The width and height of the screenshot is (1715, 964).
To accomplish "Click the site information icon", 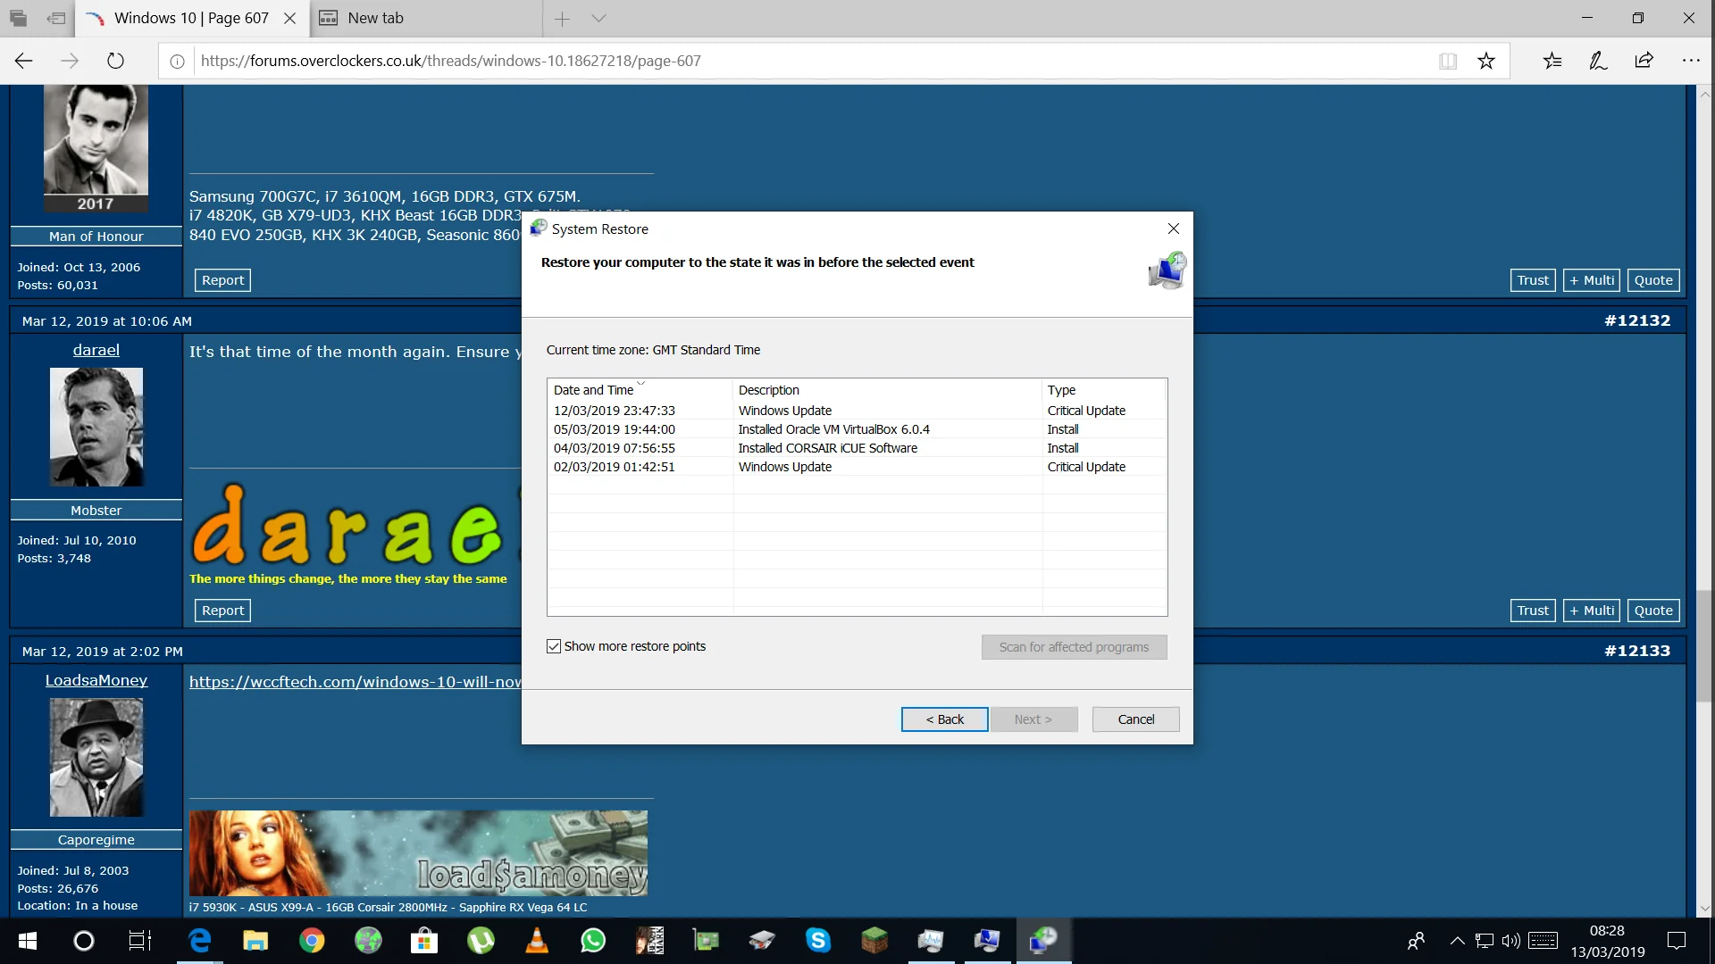I will point(177,61).
